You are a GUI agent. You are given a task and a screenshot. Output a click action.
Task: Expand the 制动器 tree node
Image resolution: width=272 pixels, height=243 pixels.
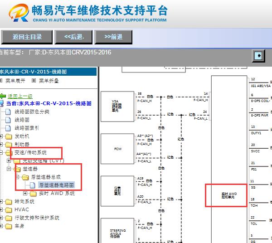point(1,144)
